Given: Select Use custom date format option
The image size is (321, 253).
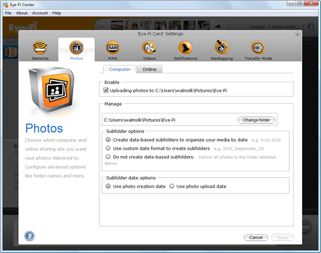Looking at the screenshot, I should pos(108,148).
